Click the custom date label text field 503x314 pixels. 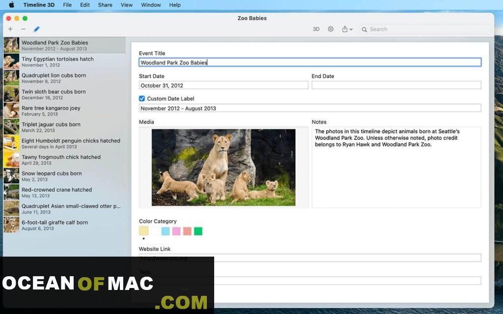310,108
